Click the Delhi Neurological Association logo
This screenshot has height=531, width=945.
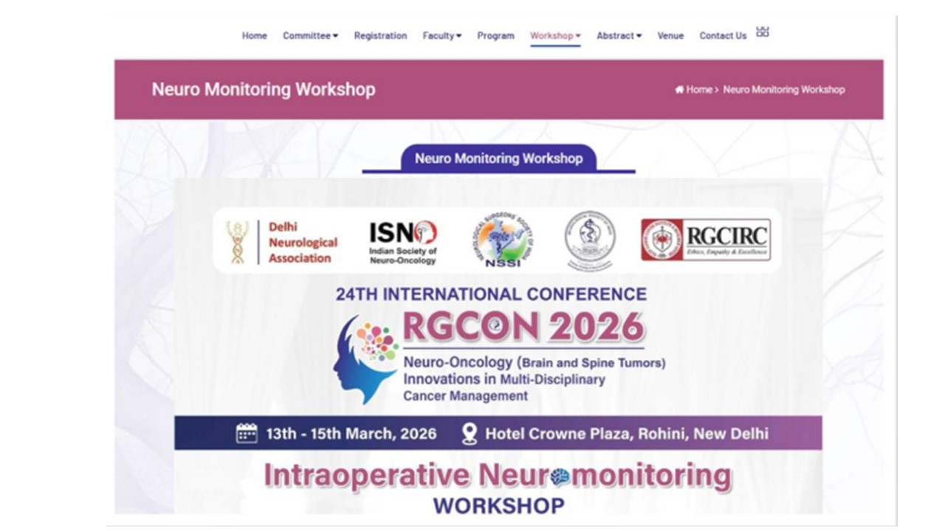click(282, 243)
